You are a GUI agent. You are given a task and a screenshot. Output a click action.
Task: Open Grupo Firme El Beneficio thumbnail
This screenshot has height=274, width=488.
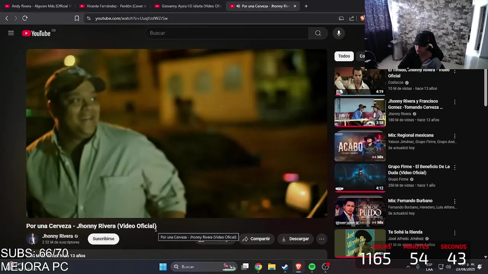(360, 178)
